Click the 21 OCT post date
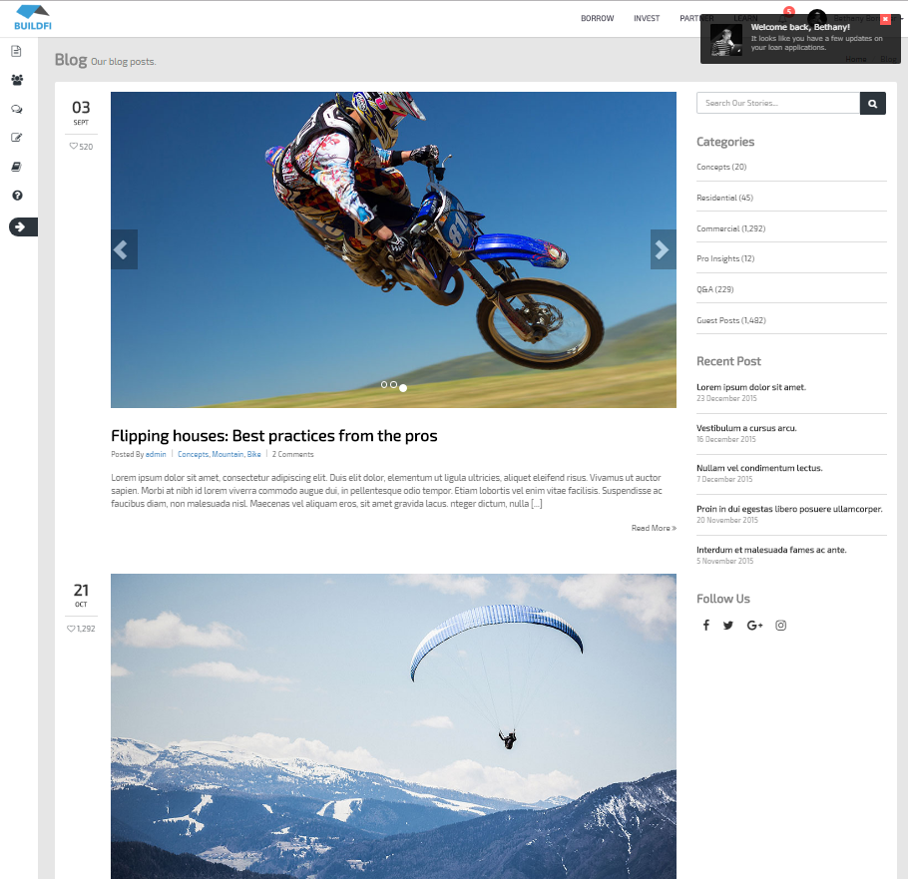Viewport: 908px width, 879px height. coord(81,595)
